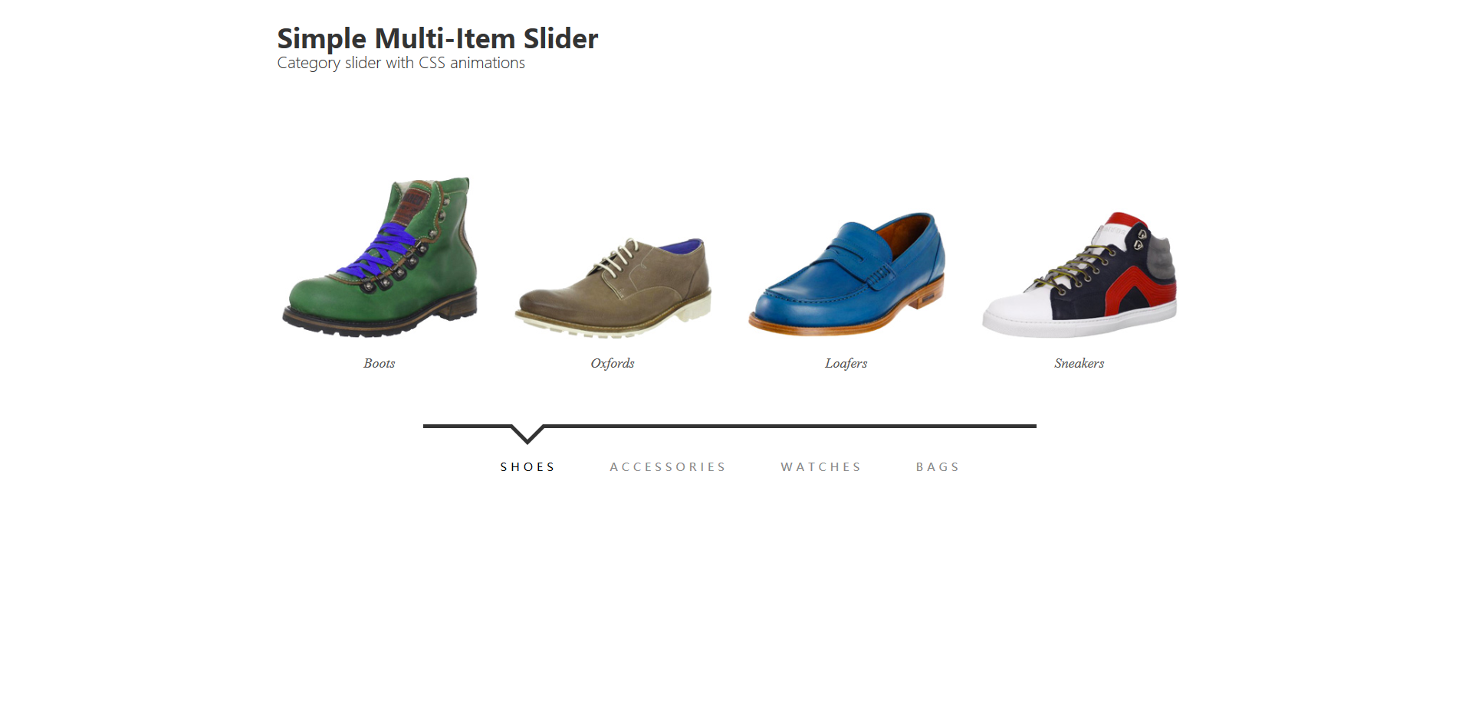Click the 'Category slider with CSS animations' subtitle

401,63
